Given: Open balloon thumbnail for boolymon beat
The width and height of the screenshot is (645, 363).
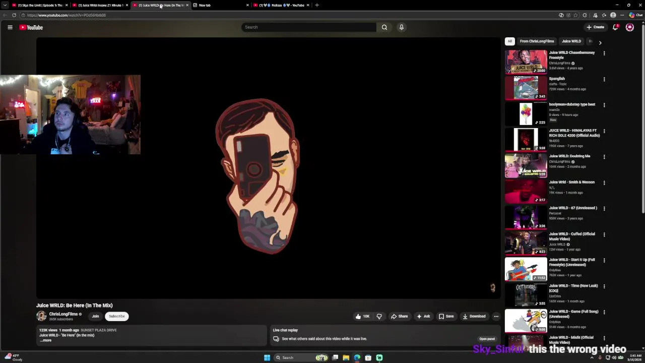Looking at the screenshot, I should click(526, 113).
